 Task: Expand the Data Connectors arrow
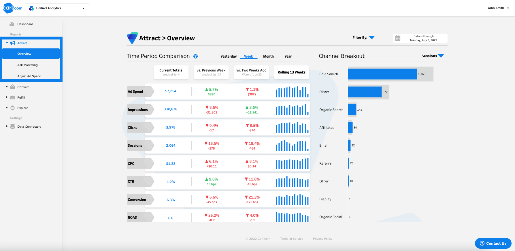pos(7,126)
